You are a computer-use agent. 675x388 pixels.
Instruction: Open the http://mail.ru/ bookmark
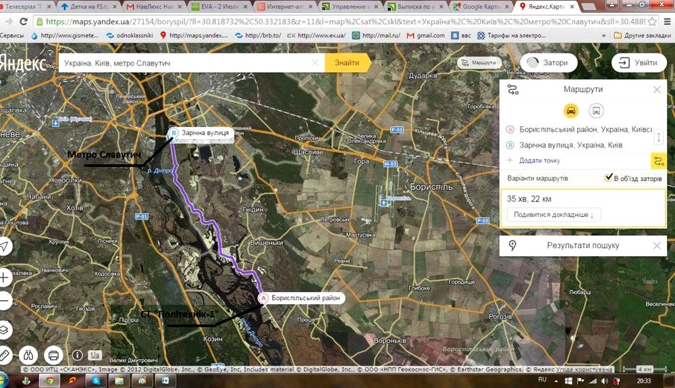(x=376, y=35)
